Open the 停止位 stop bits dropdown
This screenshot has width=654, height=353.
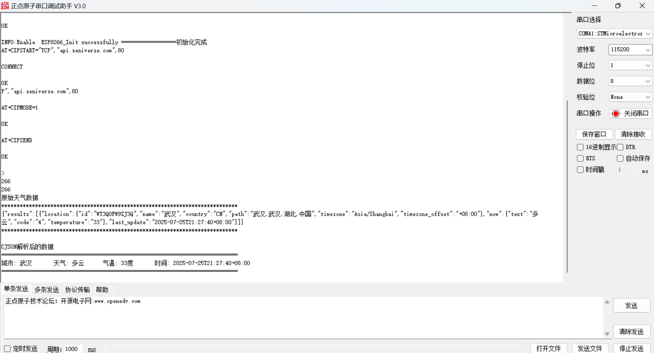pos(630,65)
